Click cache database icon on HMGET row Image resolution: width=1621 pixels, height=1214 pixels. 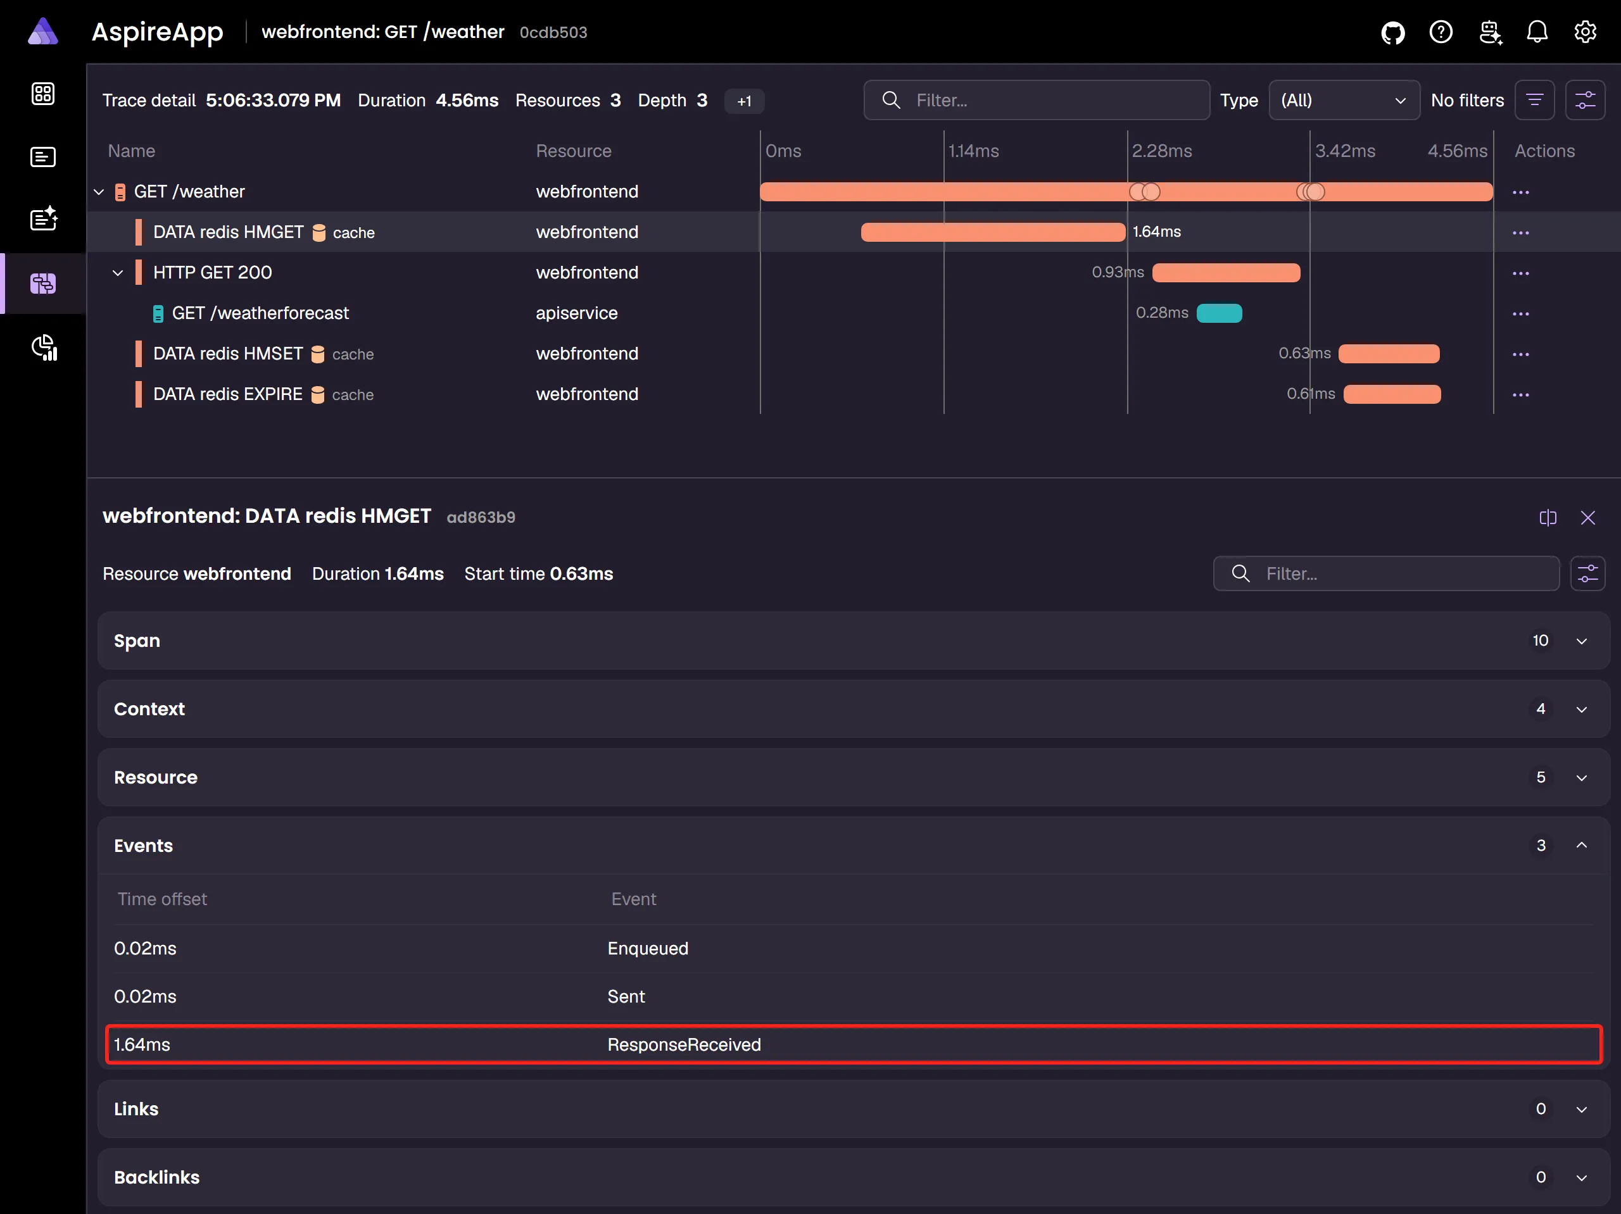pyautogui.click(x=319, y=232)
